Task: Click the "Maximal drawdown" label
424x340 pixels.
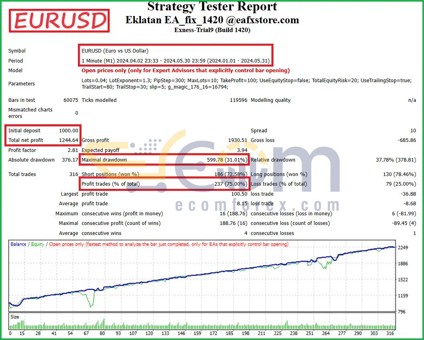Action: click(104, 160)
